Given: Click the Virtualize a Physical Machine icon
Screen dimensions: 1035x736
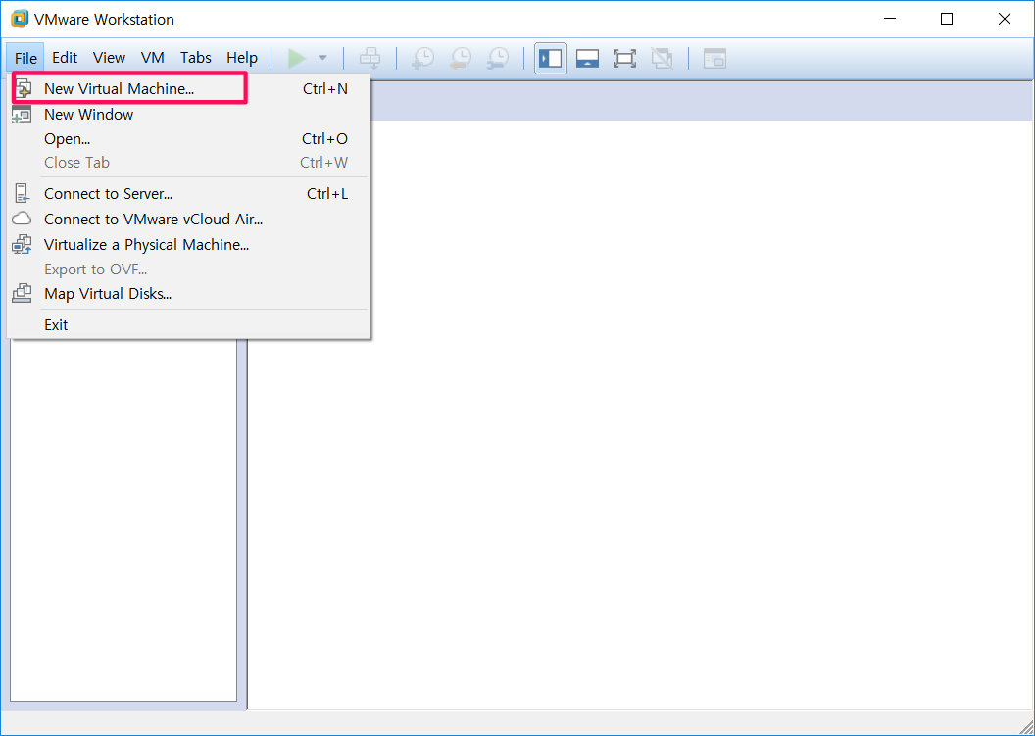Looking at the screenshot, I should tap(22, 244).
